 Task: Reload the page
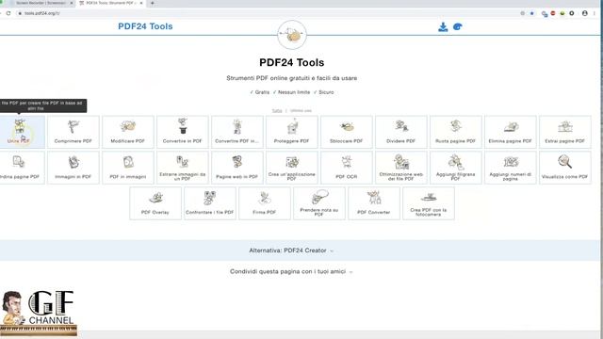coord(8,13)
